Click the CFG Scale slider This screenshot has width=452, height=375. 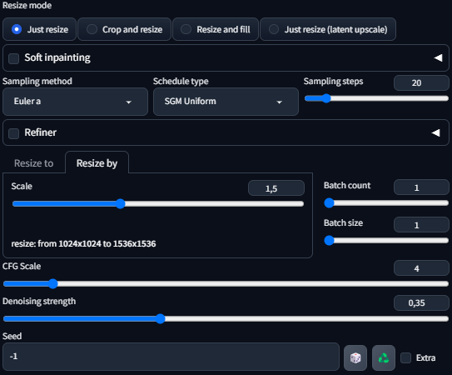point(226,284)
